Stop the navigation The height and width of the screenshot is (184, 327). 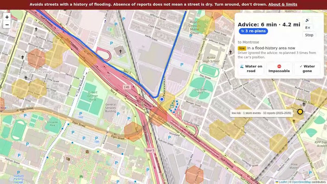click(309, 35)
